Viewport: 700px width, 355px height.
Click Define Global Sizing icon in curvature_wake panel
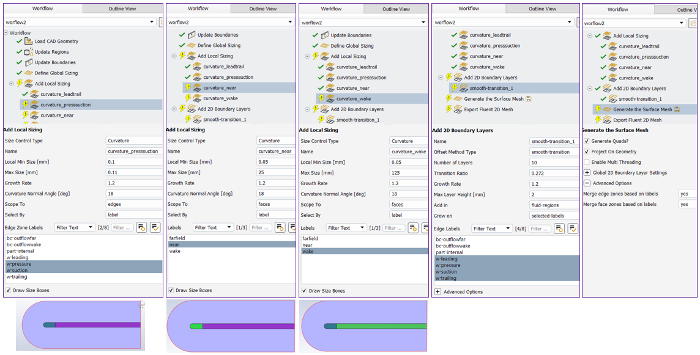(324, 45)
